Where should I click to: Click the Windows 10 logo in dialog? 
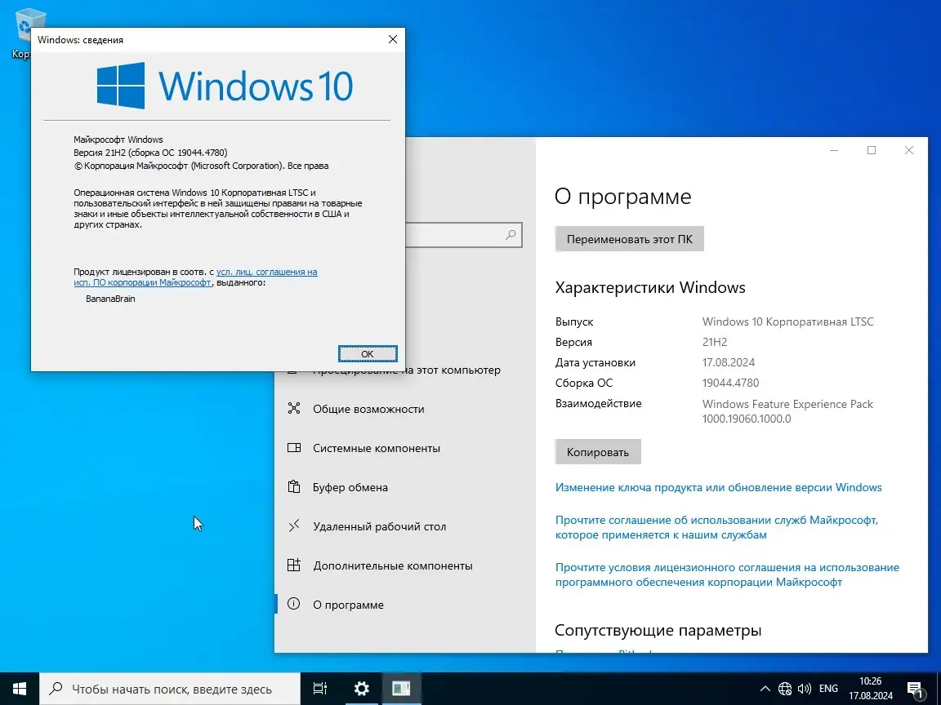pyautogui.click(x=225, y=86)
